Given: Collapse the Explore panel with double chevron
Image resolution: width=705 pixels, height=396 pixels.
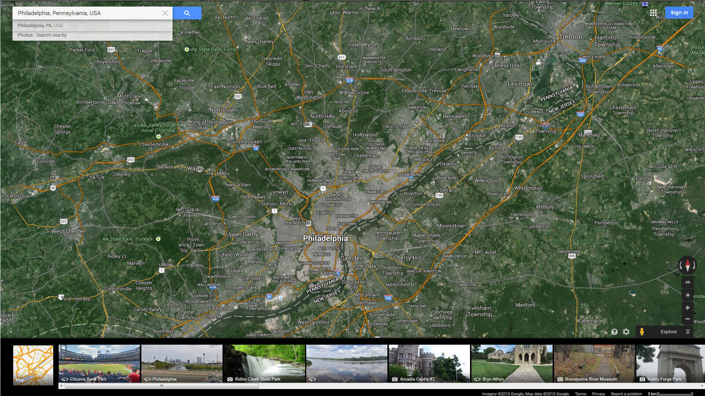Looking at the screenshot, I should point(688,331).
